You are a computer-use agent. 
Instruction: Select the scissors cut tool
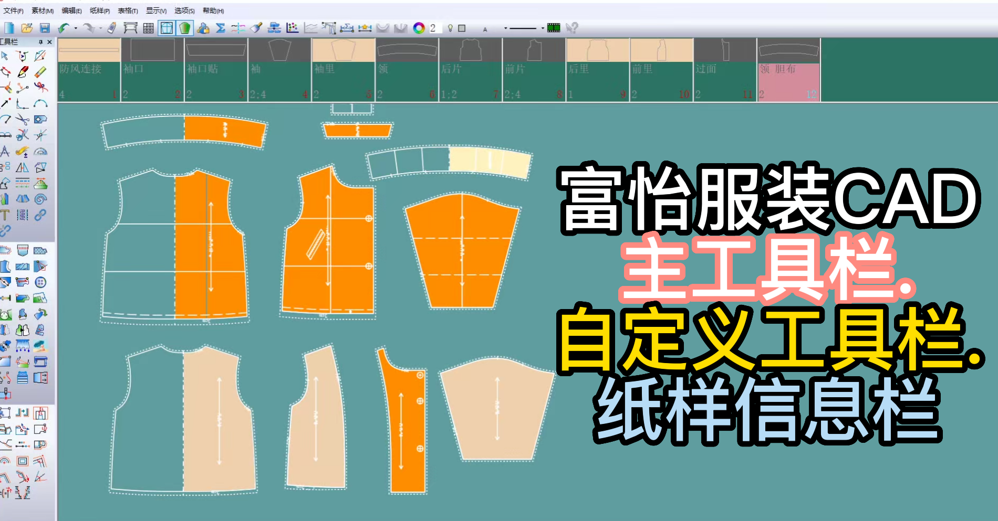(x=23, y=120)
